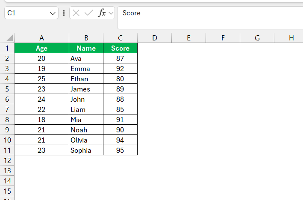Screen dimensions: 303x200
Task: Click the three-dot handle beside the Name Box
Action: pyautogui.click(x=64, y=13)
